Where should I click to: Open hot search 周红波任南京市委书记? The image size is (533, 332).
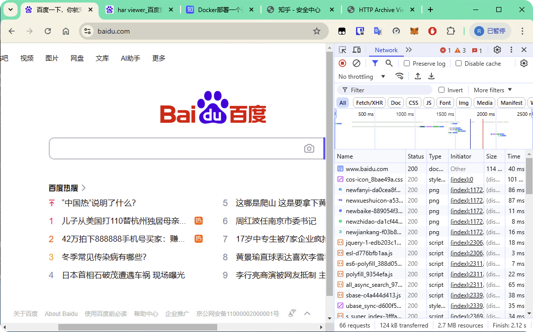pyautogui.click(x=276, y=221)
